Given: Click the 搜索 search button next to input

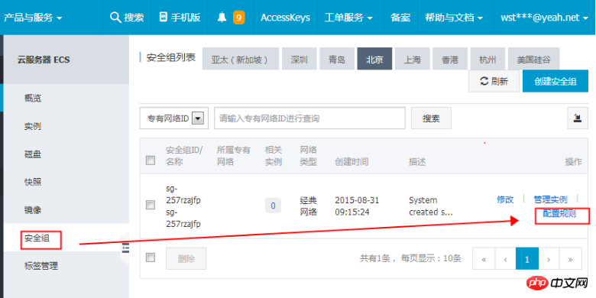Looking at the screenshot, I should [x=431, y=118].
